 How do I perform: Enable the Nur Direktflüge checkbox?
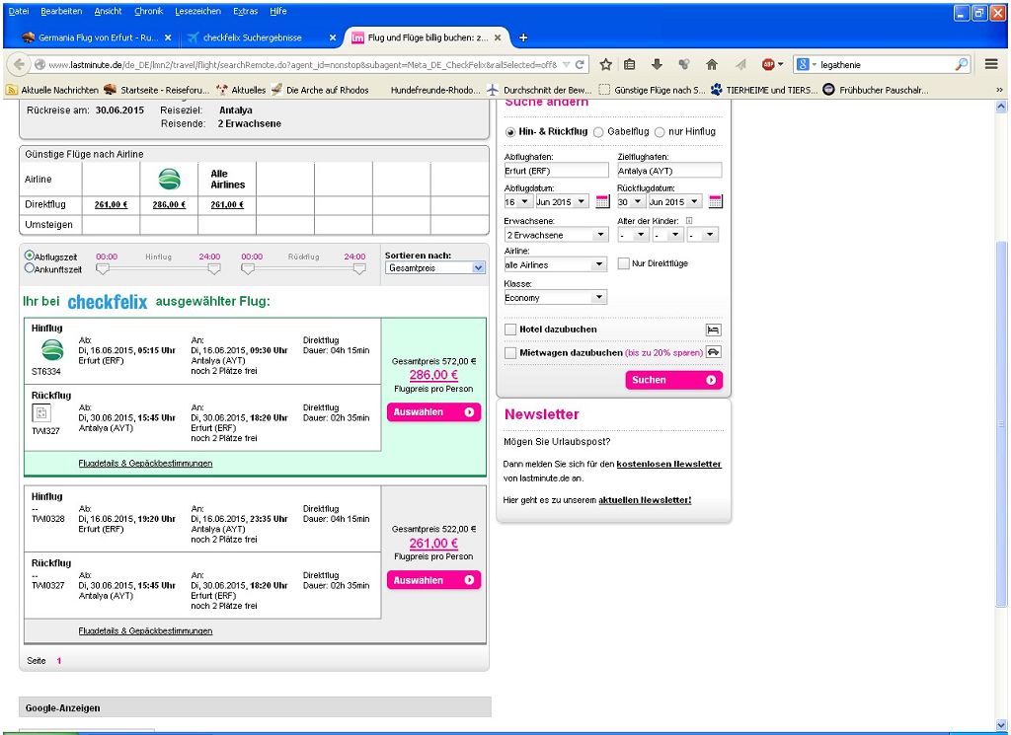click(x=624, y=264)
